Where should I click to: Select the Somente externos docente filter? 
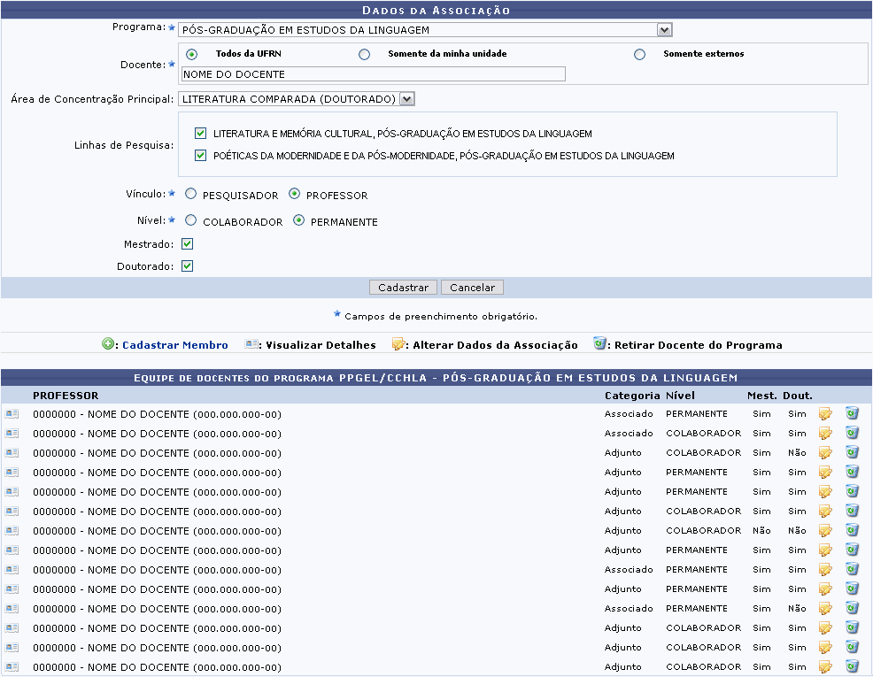click(639, 54)
